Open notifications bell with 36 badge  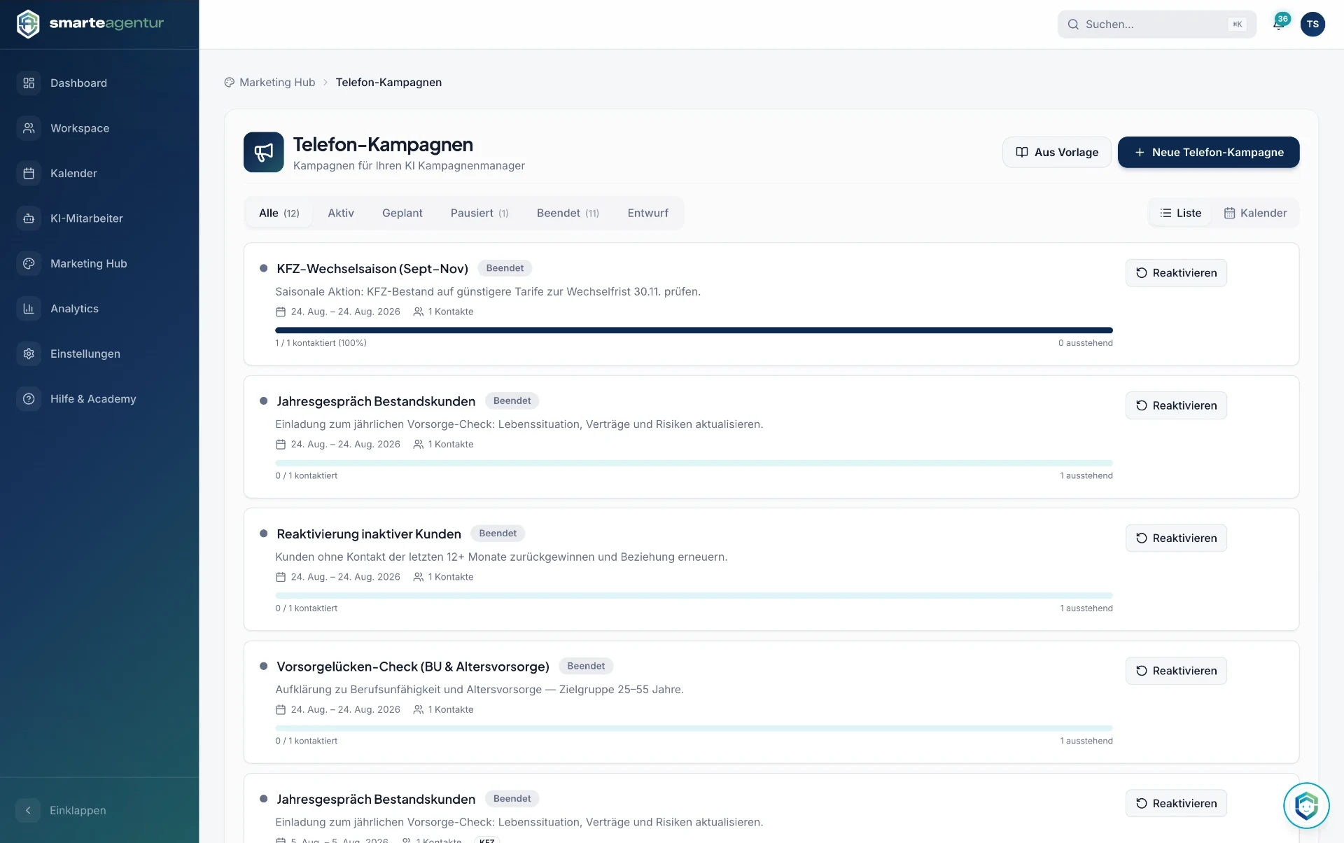pos(1280,24)
